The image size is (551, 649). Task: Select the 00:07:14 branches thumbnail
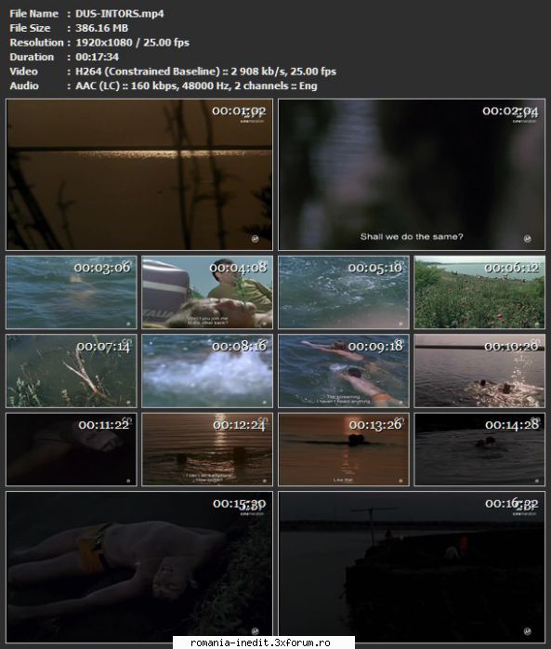point(72,371)
